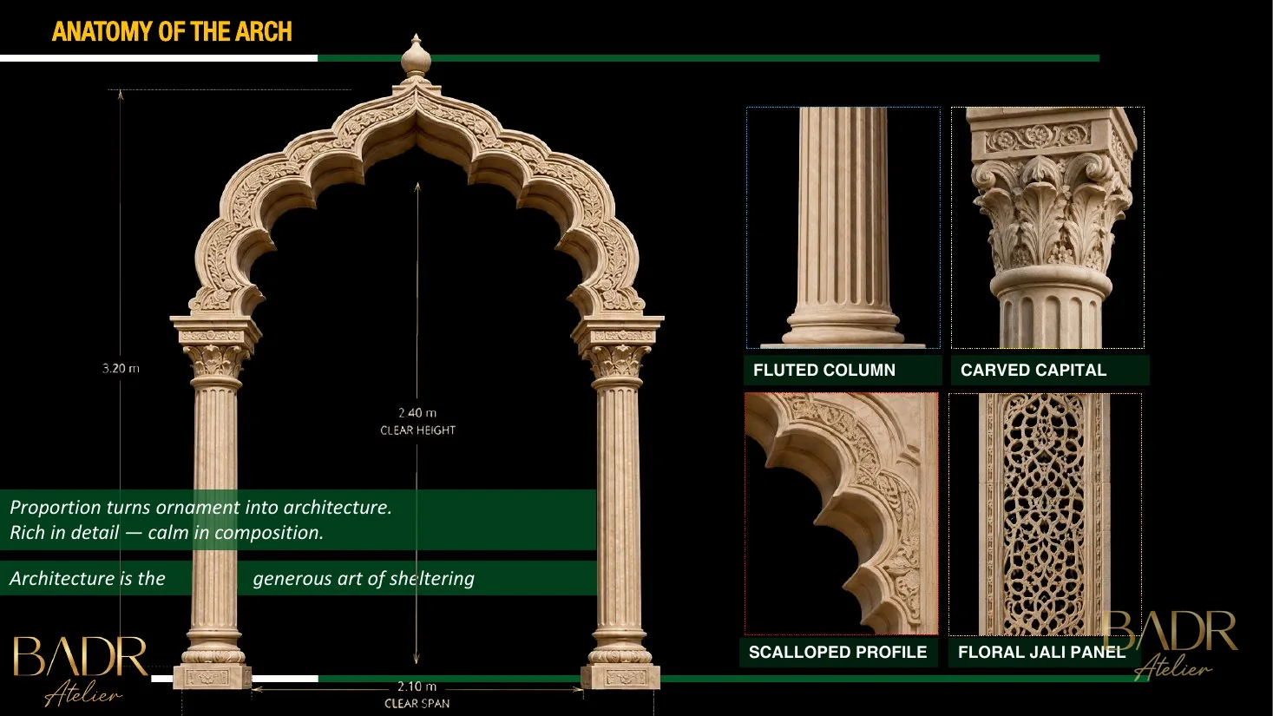Image resolution: width=1273 pixels, height=716 pixels.
Task: Click the CARVED CAPITAL label
Action: pyautogui.click(x=1033, y=371)
